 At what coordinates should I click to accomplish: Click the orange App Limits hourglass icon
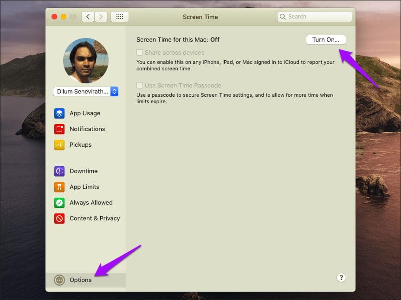pos(59,187)
